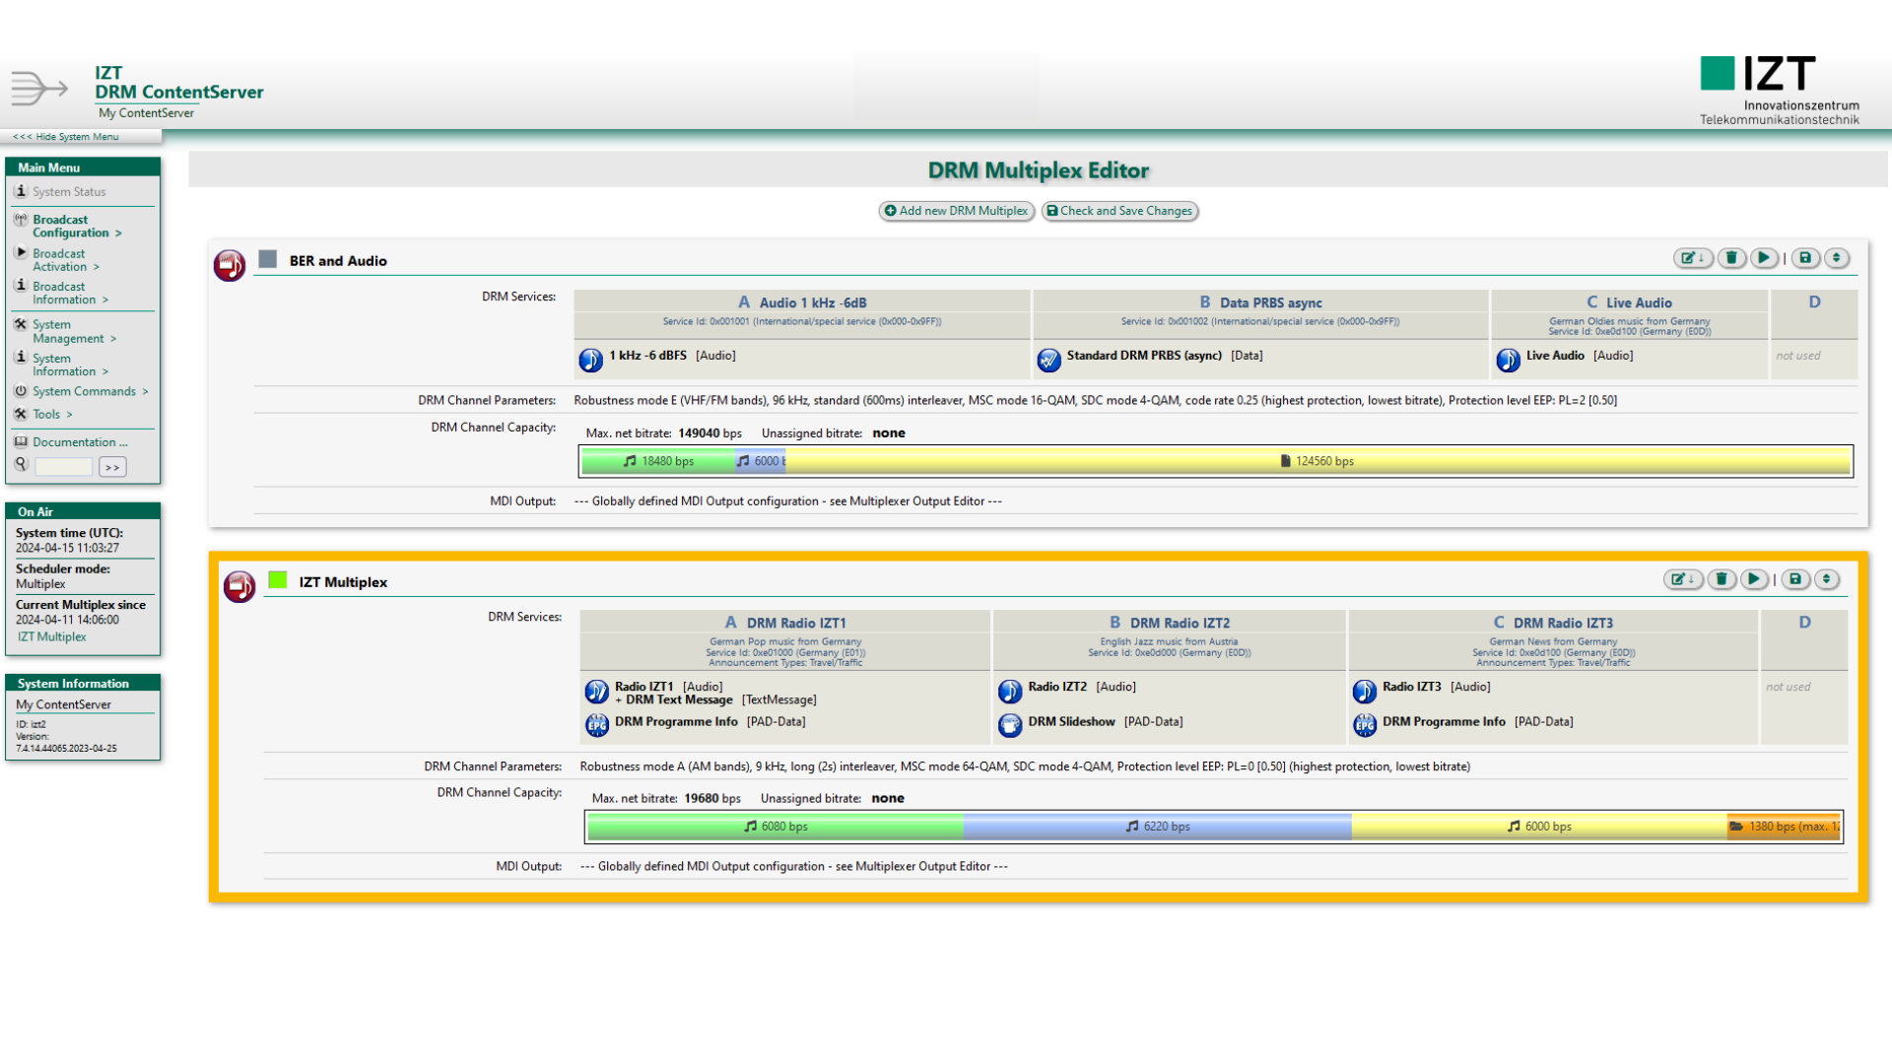Click Add new DRM Multiplex button
Image resolution: width=1892 pixels, height=1064 pixels.
coord(956,211)
